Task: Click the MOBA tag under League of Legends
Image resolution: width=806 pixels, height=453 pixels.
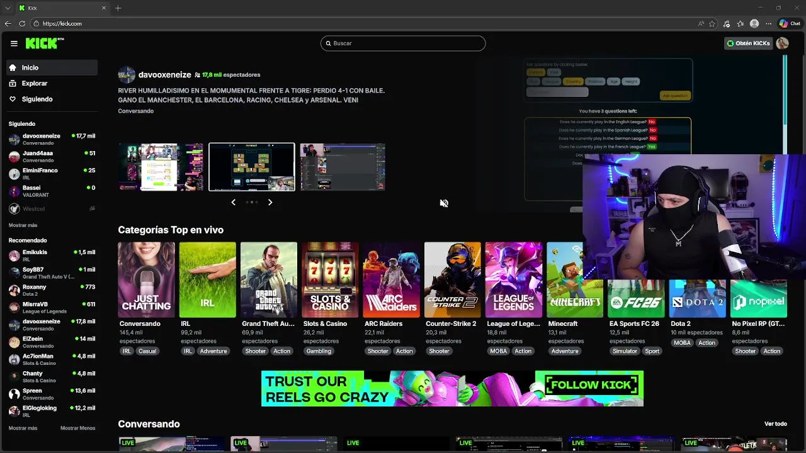Action: [x=498, y=351]
